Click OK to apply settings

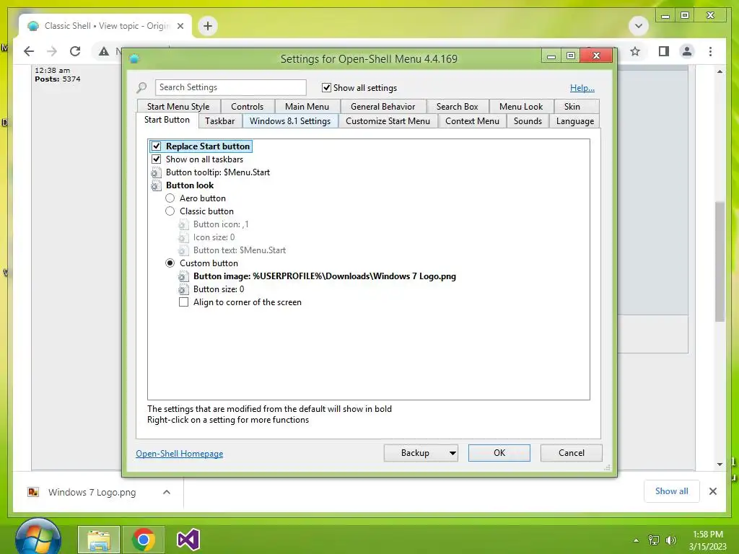coord(499,453)
